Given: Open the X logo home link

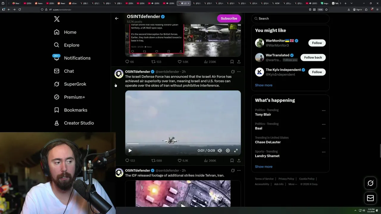Looking at the screenshot, I should 57,19.
